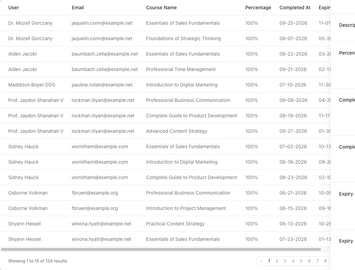Click completed date 08-19-2026
The image size is (355, 270).
(x=293, y=116)
